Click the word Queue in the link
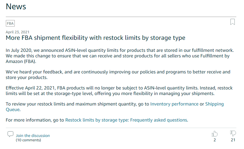The width and height of the screenshot is (244, 149). click(x=13, y=110)
